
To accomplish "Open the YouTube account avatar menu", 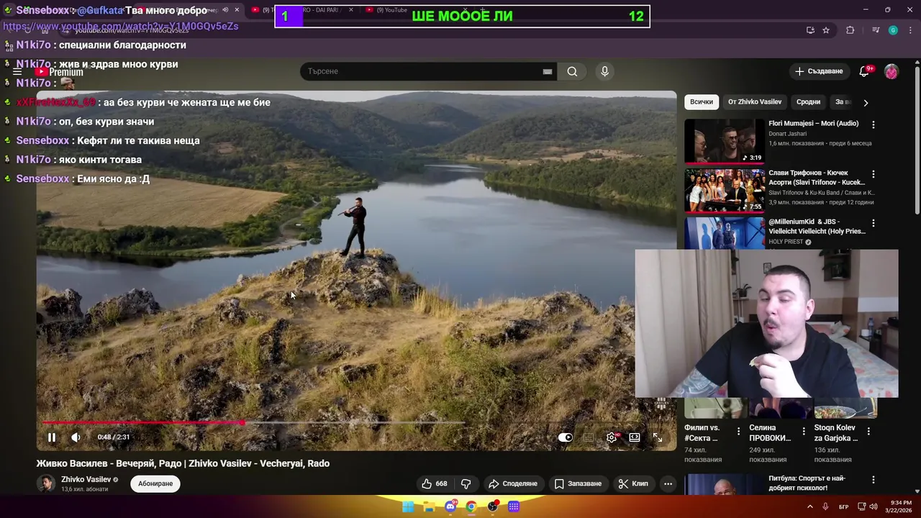I will [x=891, y=71].
